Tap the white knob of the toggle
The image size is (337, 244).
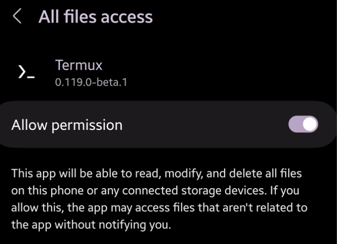(x=310, y=124)
